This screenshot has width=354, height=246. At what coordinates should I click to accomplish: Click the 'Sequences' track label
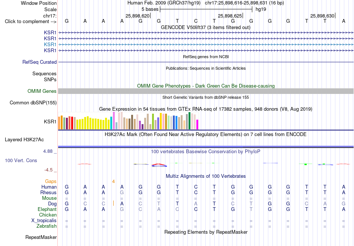tap(44, 74)
